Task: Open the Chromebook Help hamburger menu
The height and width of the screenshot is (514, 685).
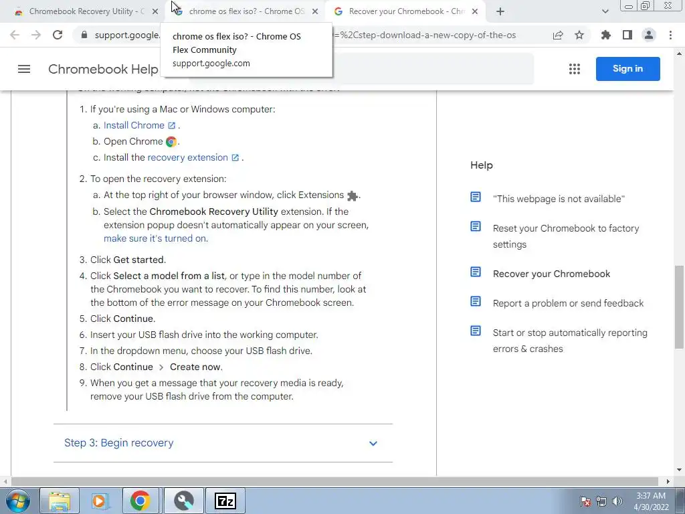Action: point(24,69)
